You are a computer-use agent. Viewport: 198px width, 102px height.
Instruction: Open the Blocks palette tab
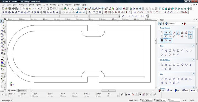pos(186,91)
